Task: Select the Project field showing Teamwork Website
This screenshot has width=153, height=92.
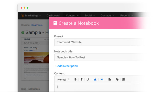Action: tap(101, 42)
